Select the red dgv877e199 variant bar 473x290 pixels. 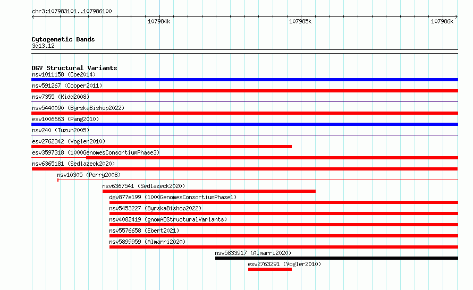(284, 202)
